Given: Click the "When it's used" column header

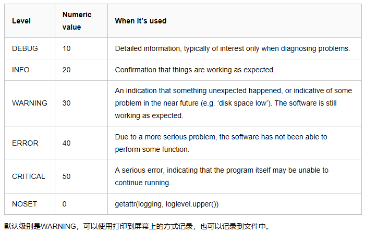Looking at the screenshot, I should pos(141,21).
